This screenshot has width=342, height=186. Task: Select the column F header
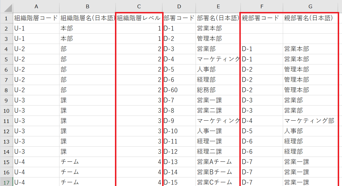(262, 7)
